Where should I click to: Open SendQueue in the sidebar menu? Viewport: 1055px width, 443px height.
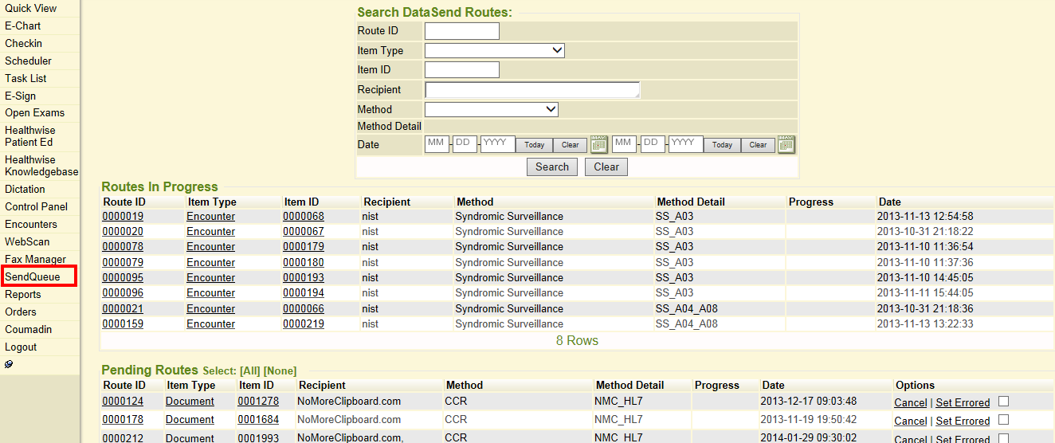(x=33, y=276)
